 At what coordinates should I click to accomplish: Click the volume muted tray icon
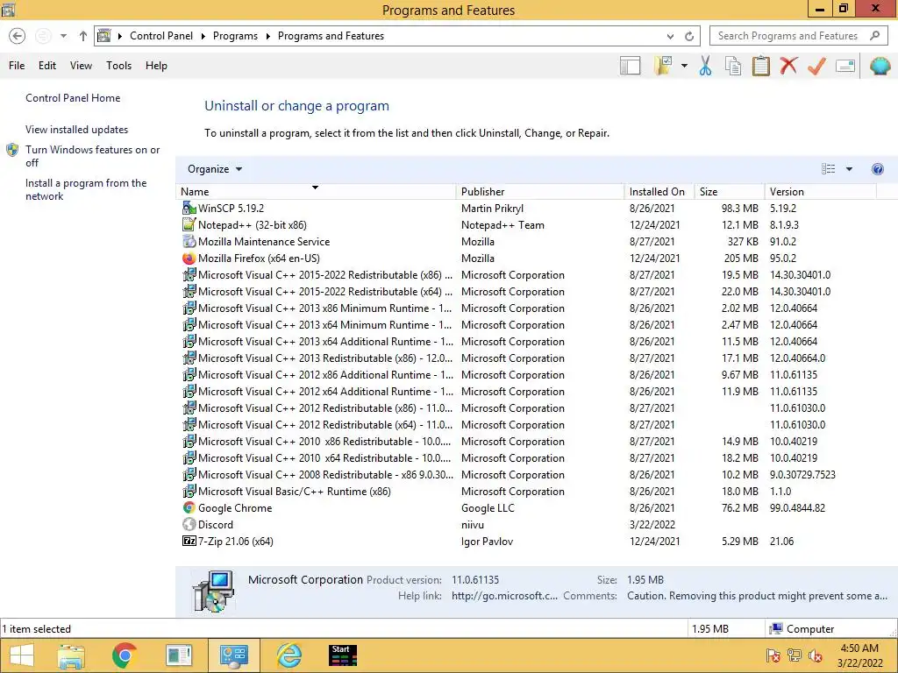(x=816, y=655)
